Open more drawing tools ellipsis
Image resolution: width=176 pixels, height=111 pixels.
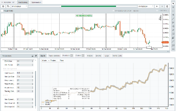[x=173, y=49]
